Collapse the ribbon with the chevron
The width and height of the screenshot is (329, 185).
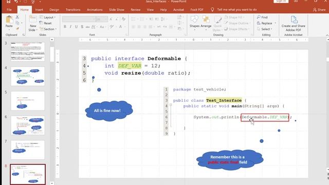click(327, 35)
